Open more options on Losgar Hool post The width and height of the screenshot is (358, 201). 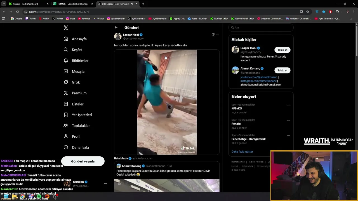[x=218, y=35]
